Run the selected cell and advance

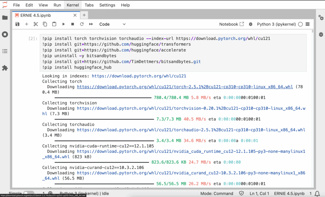coord(63,24)
